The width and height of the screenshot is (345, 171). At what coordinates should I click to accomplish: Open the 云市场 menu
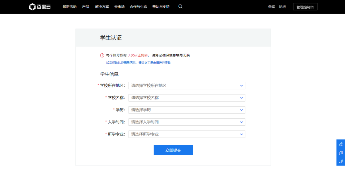tap(120, 7)
